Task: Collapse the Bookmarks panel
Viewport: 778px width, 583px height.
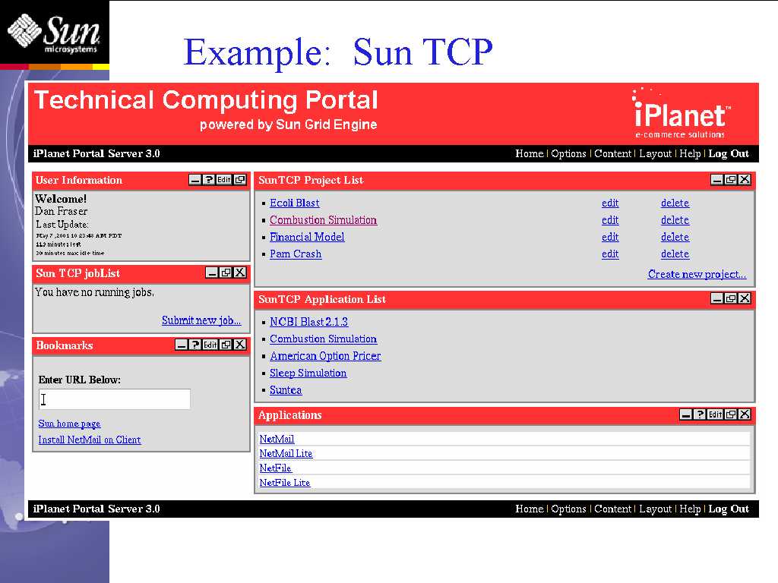Action: 181,345
